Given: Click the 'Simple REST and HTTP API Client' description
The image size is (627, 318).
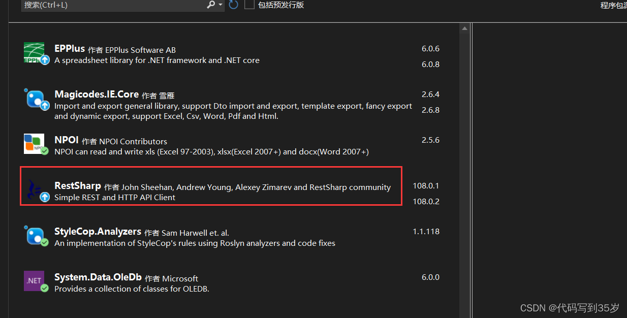Looking at the screenshot, I should (115, 197).
